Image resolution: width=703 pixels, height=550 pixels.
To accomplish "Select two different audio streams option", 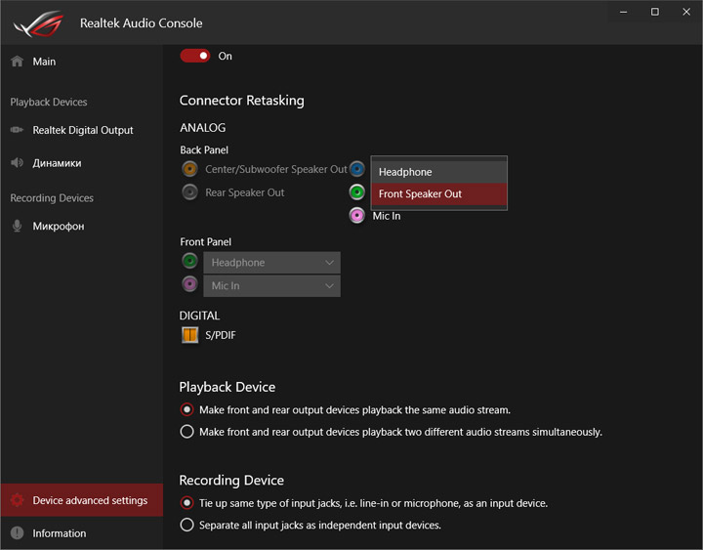I will pos(186,432).
